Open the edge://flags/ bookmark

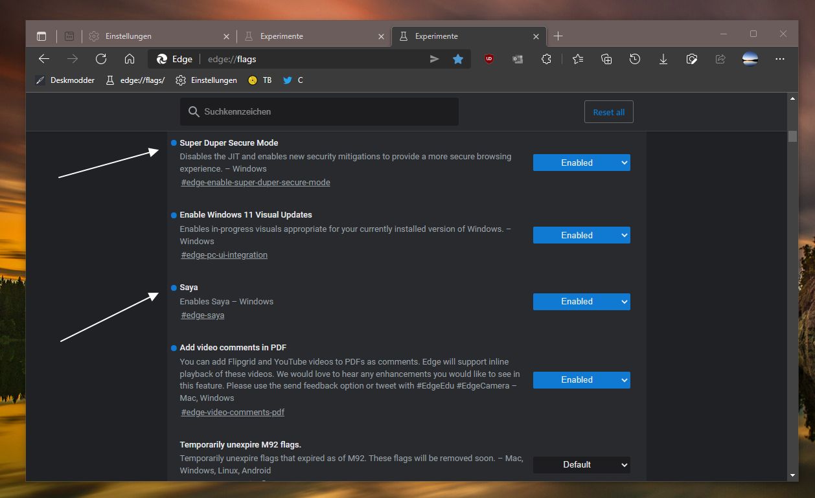point(135,80)
